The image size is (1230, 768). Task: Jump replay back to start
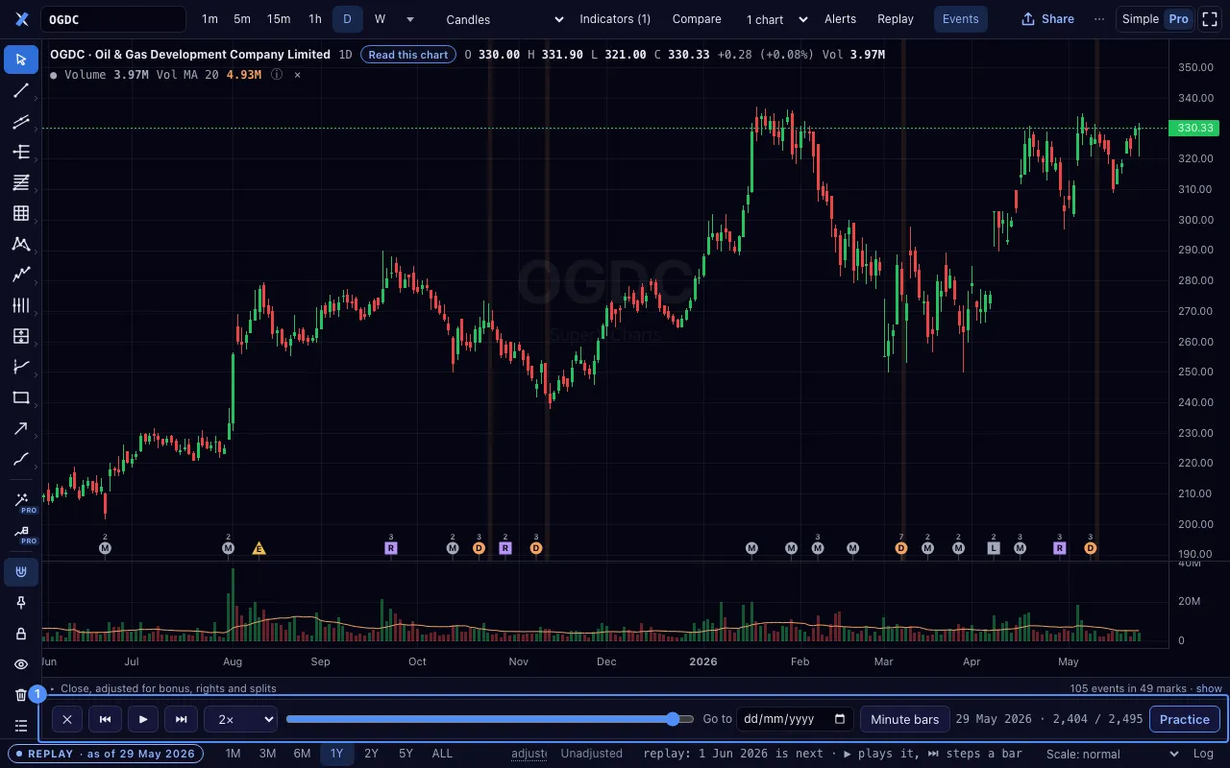click(x=106, y=719)
